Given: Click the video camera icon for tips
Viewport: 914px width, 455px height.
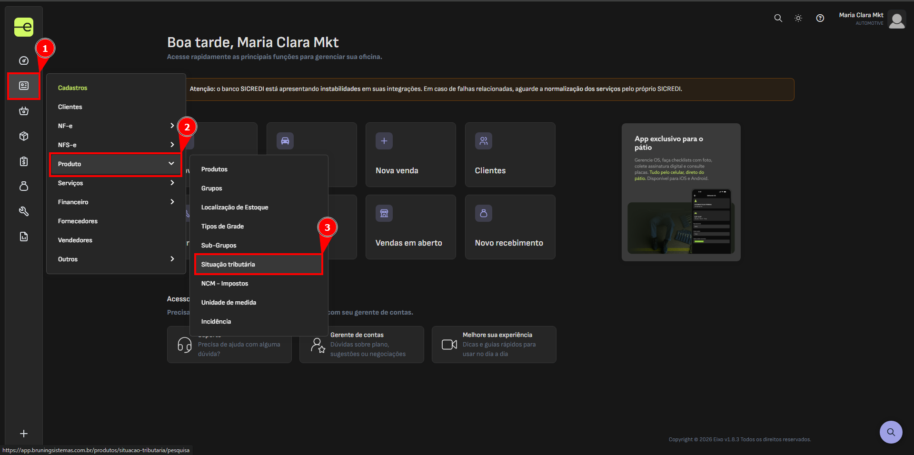Looking at the screenshot, I should tap(449, 345).
